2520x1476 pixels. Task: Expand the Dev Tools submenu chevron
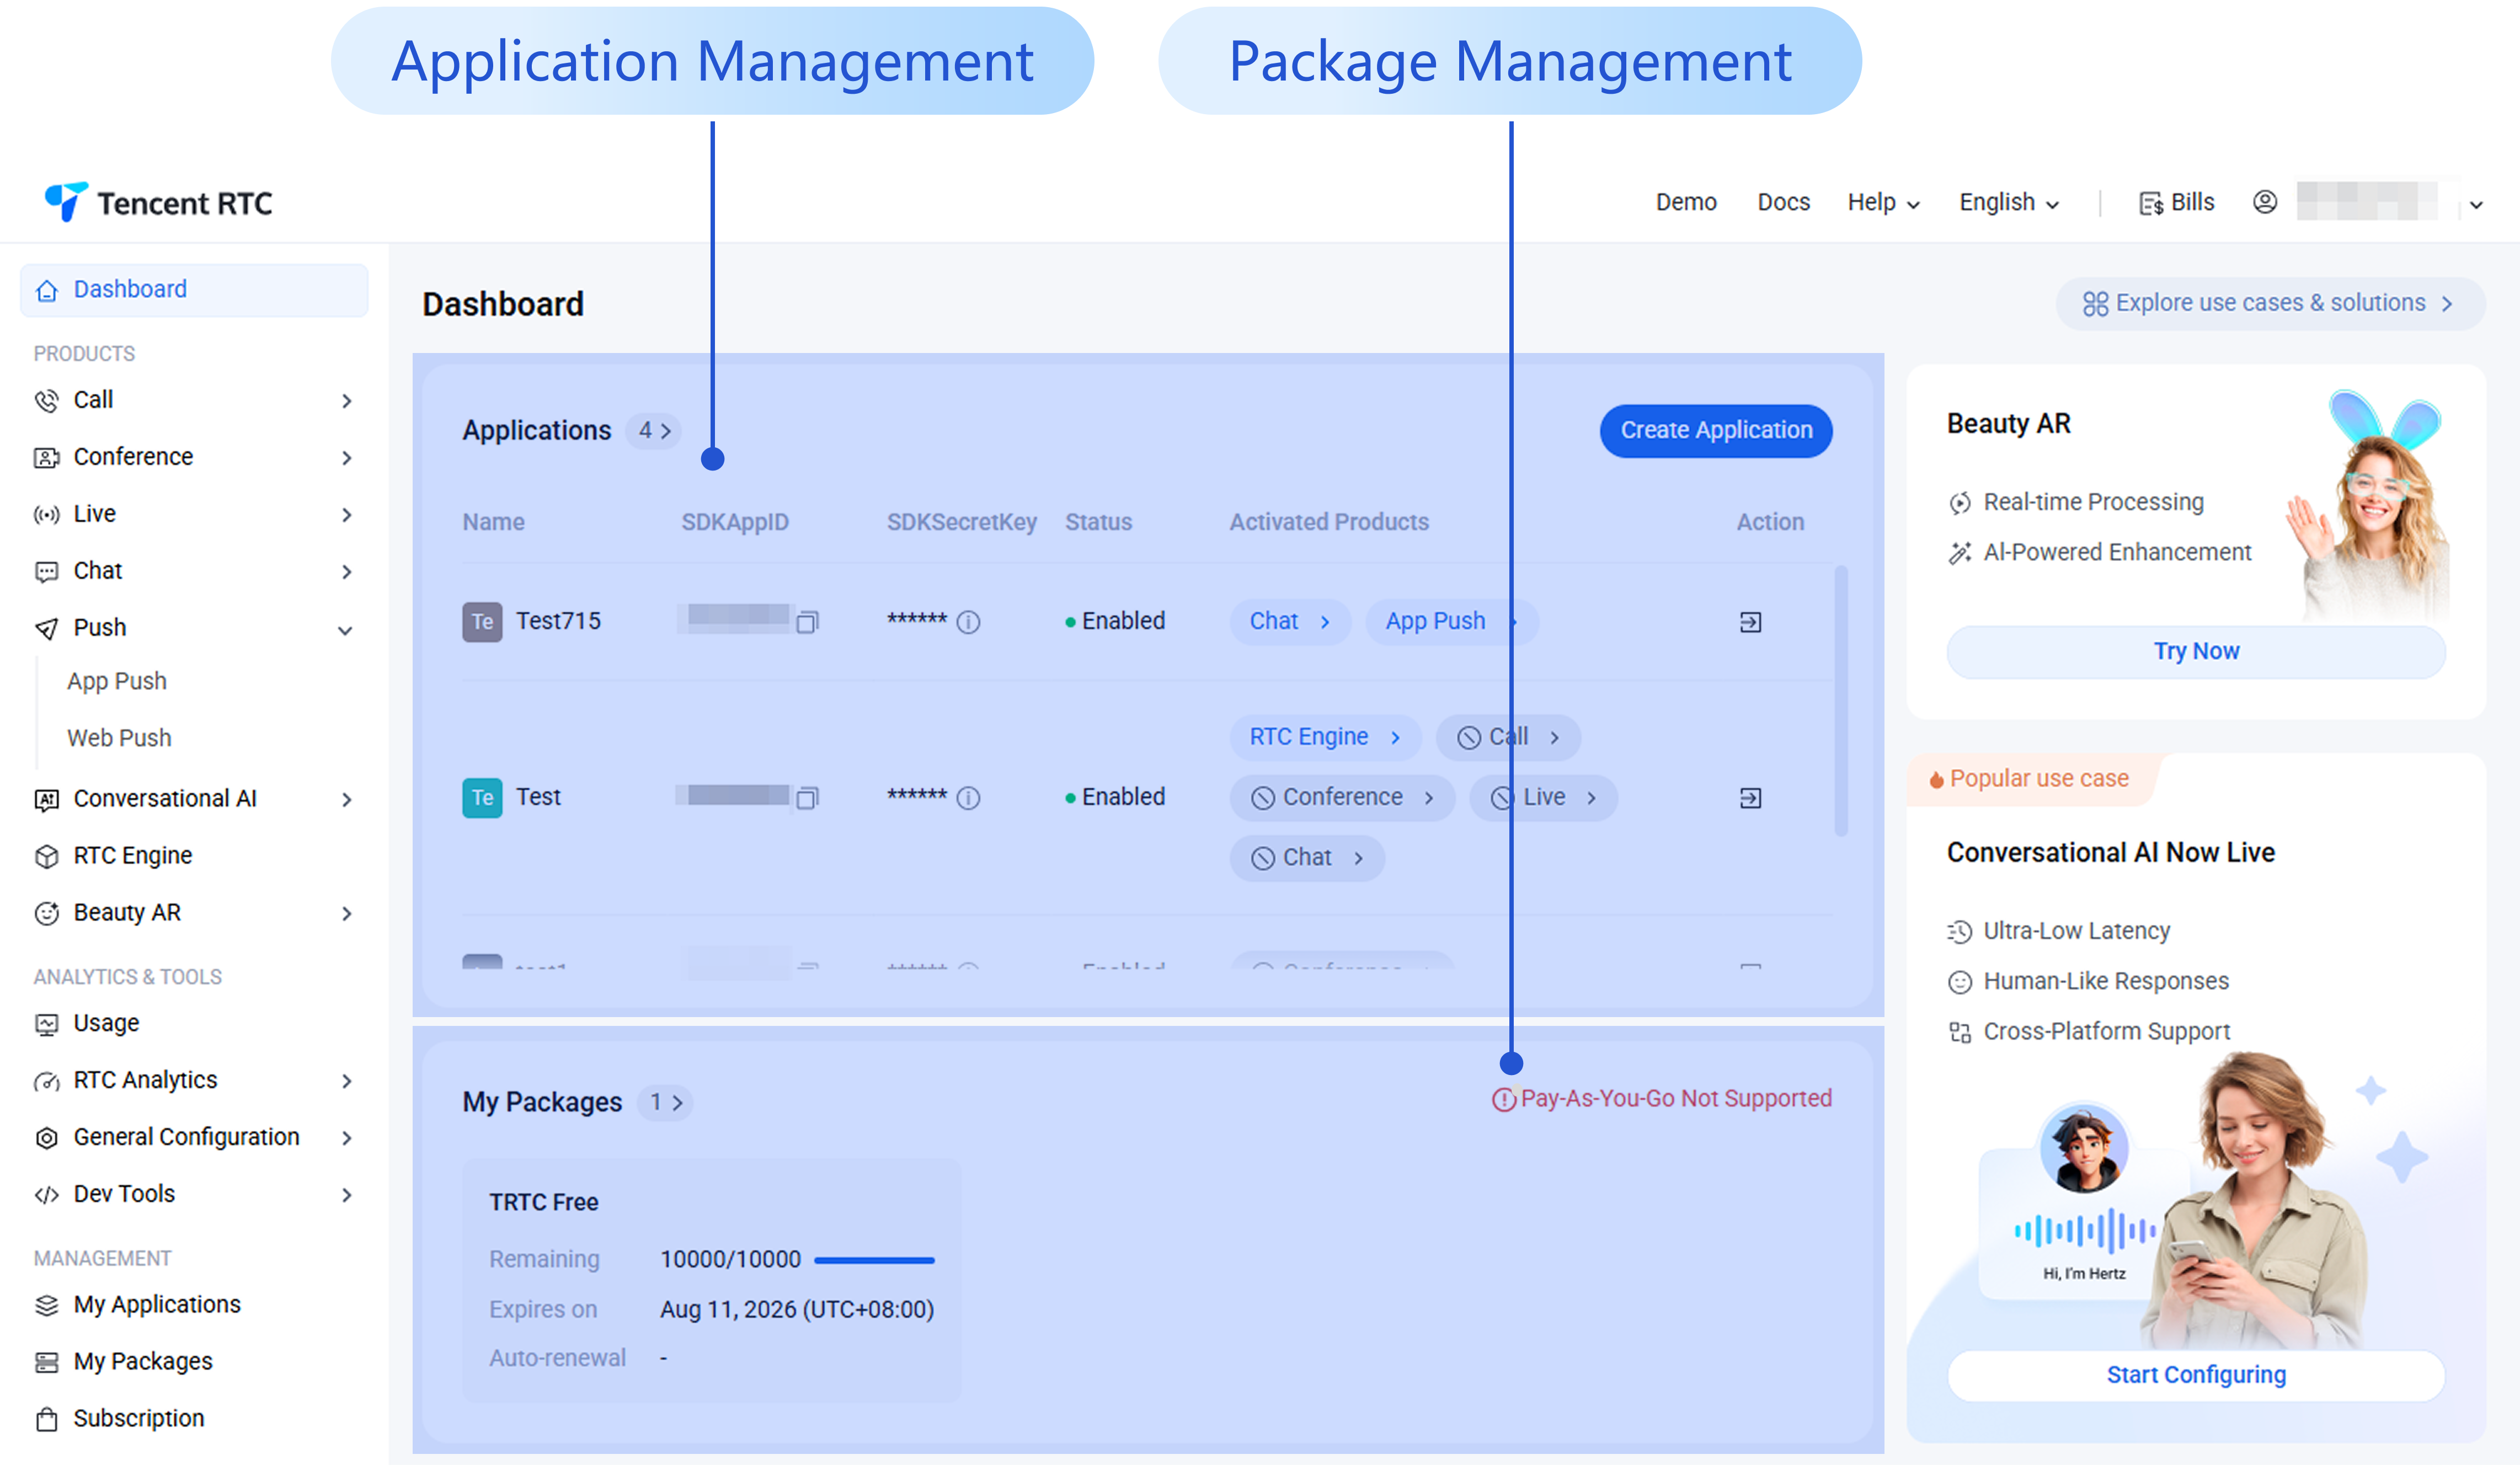[x=346, y=1196]
